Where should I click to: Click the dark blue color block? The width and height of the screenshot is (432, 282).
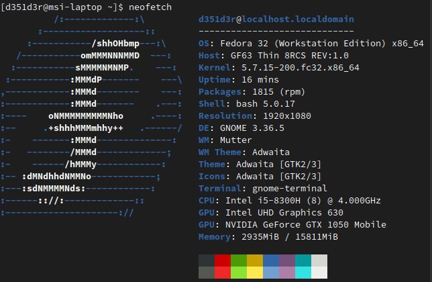[271, 261]
